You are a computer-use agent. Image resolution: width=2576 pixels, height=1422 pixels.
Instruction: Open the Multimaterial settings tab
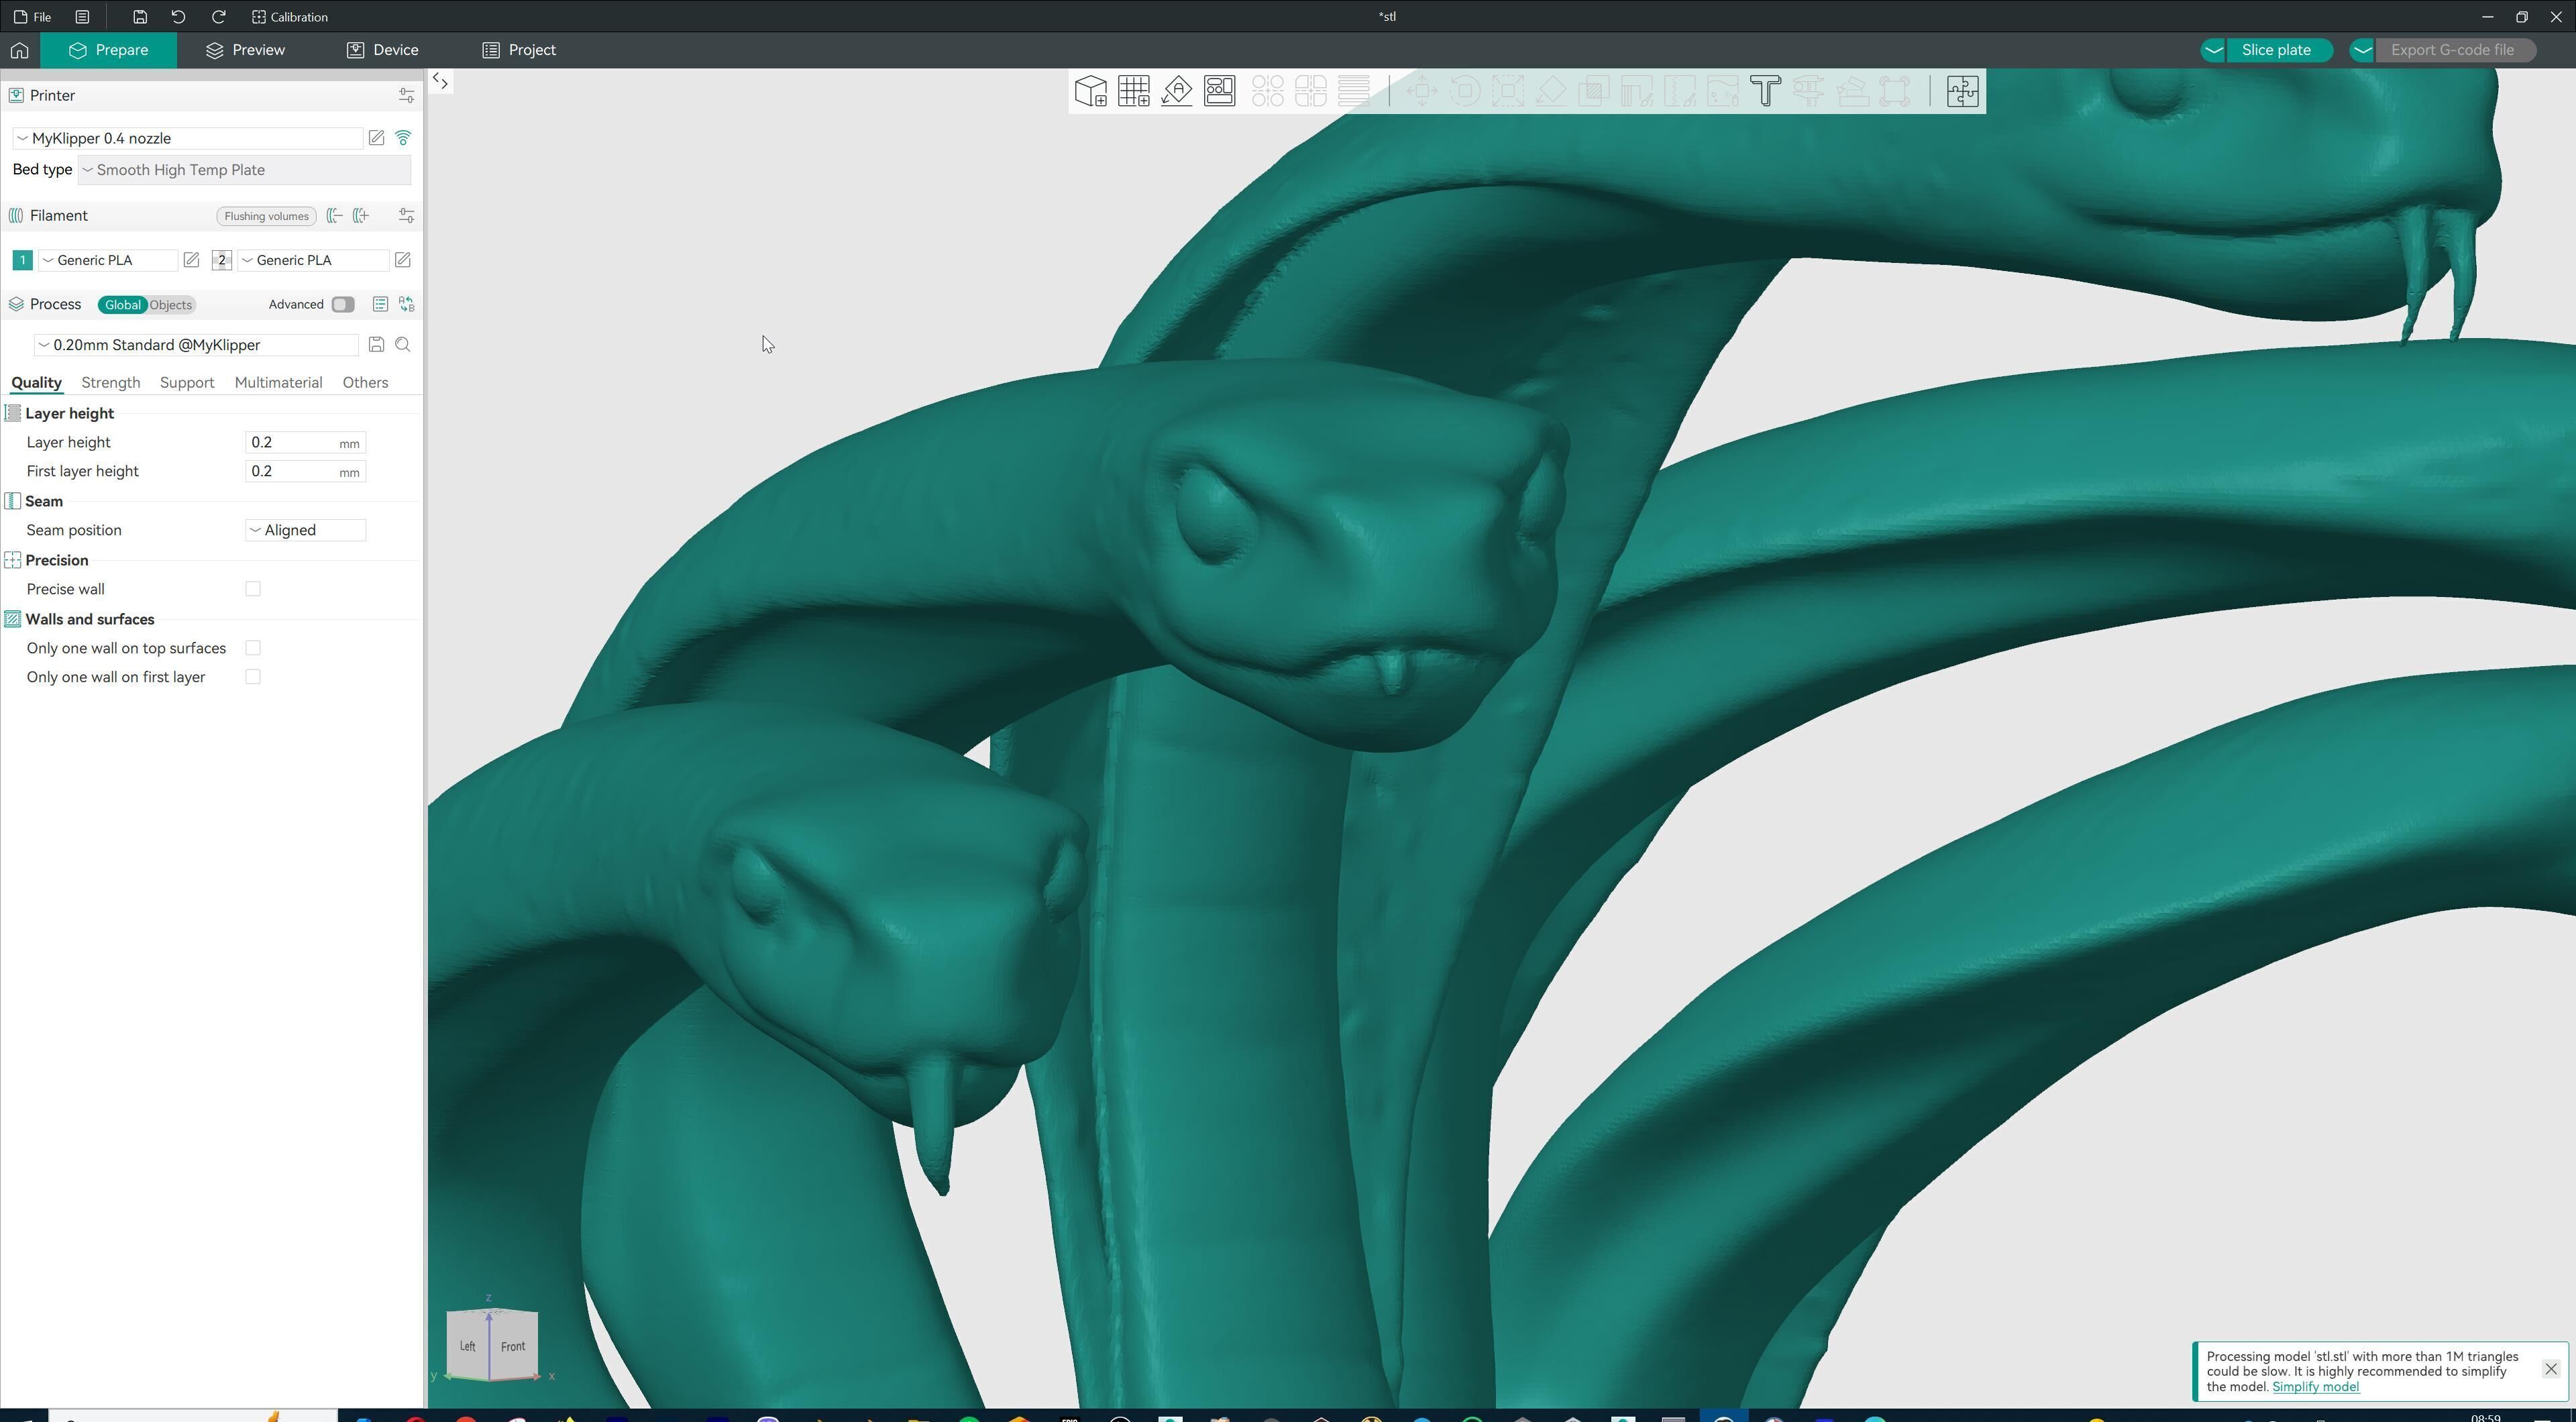tap(278, 383)
